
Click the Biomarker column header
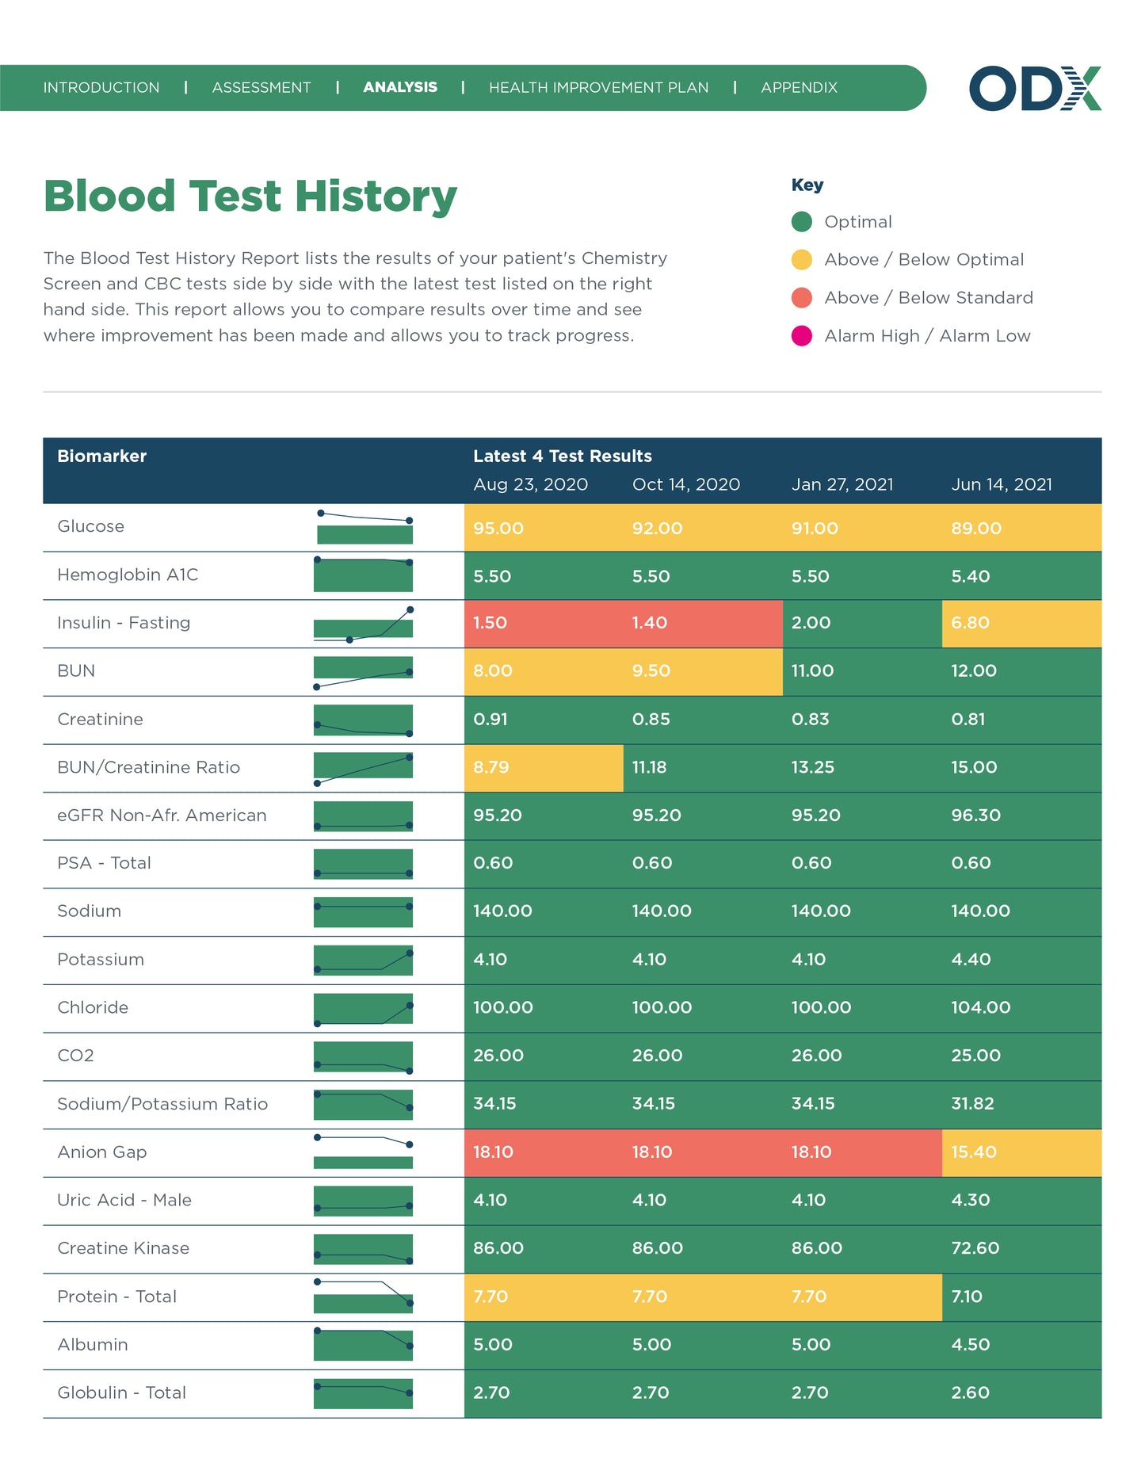pos(102,456)
